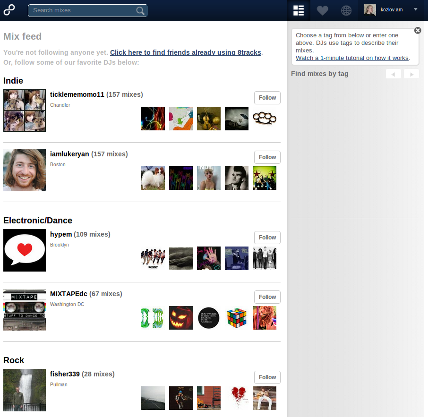This screenshot has height=417, width=428.
Task: Open the mix feed grid icon
Action: (x=299, y=10)
